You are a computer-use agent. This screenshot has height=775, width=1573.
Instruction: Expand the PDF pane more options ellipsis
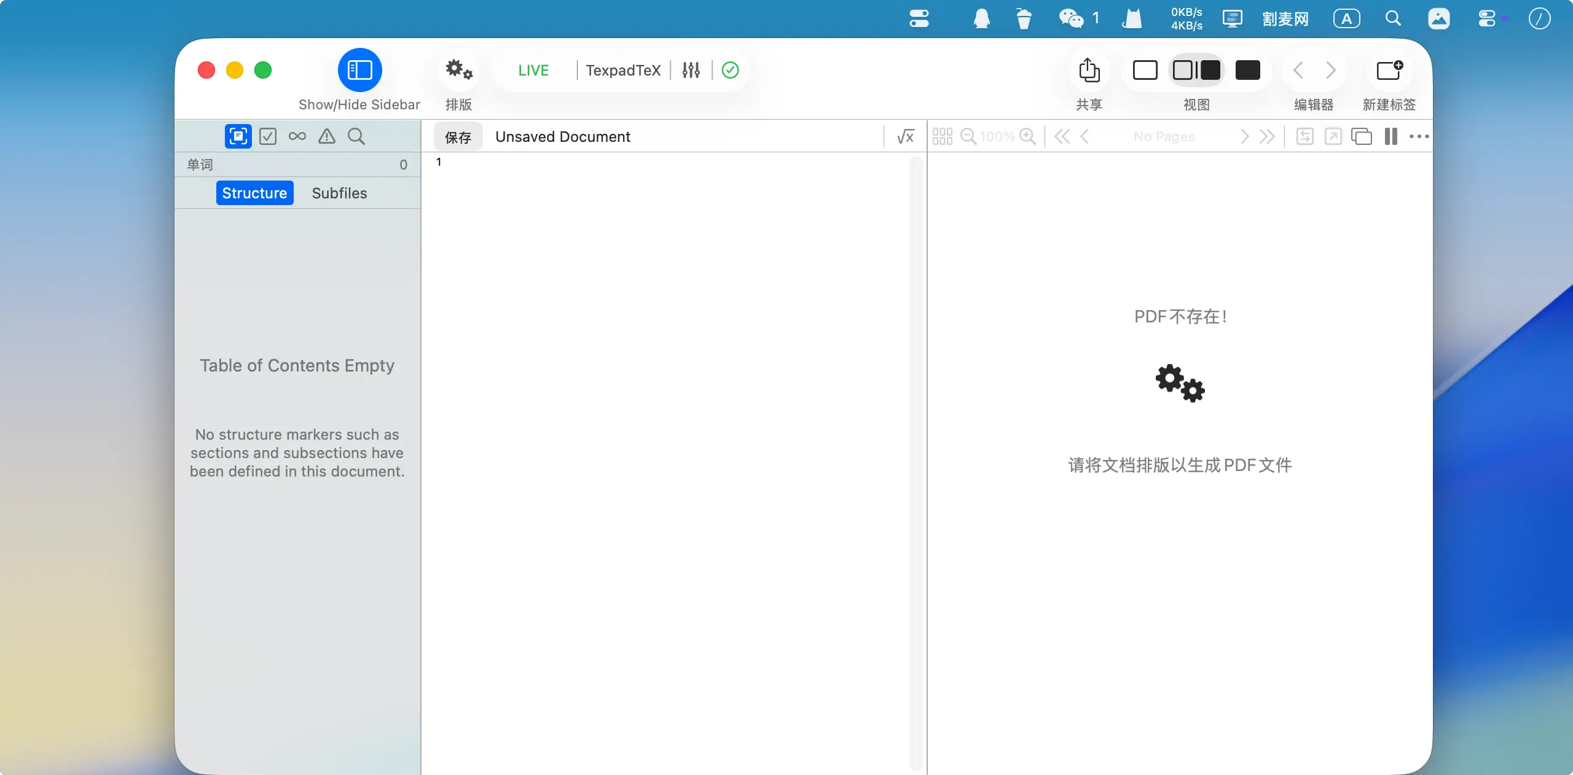click(x=1419, y=136)
